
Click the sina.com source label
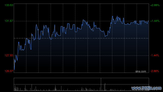(x=141, y=72)
